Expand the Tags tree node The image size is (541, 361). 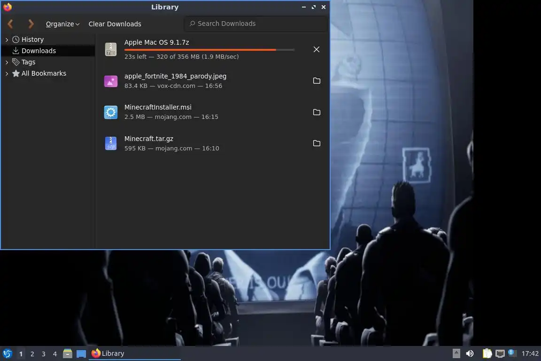tap(7, 62)
